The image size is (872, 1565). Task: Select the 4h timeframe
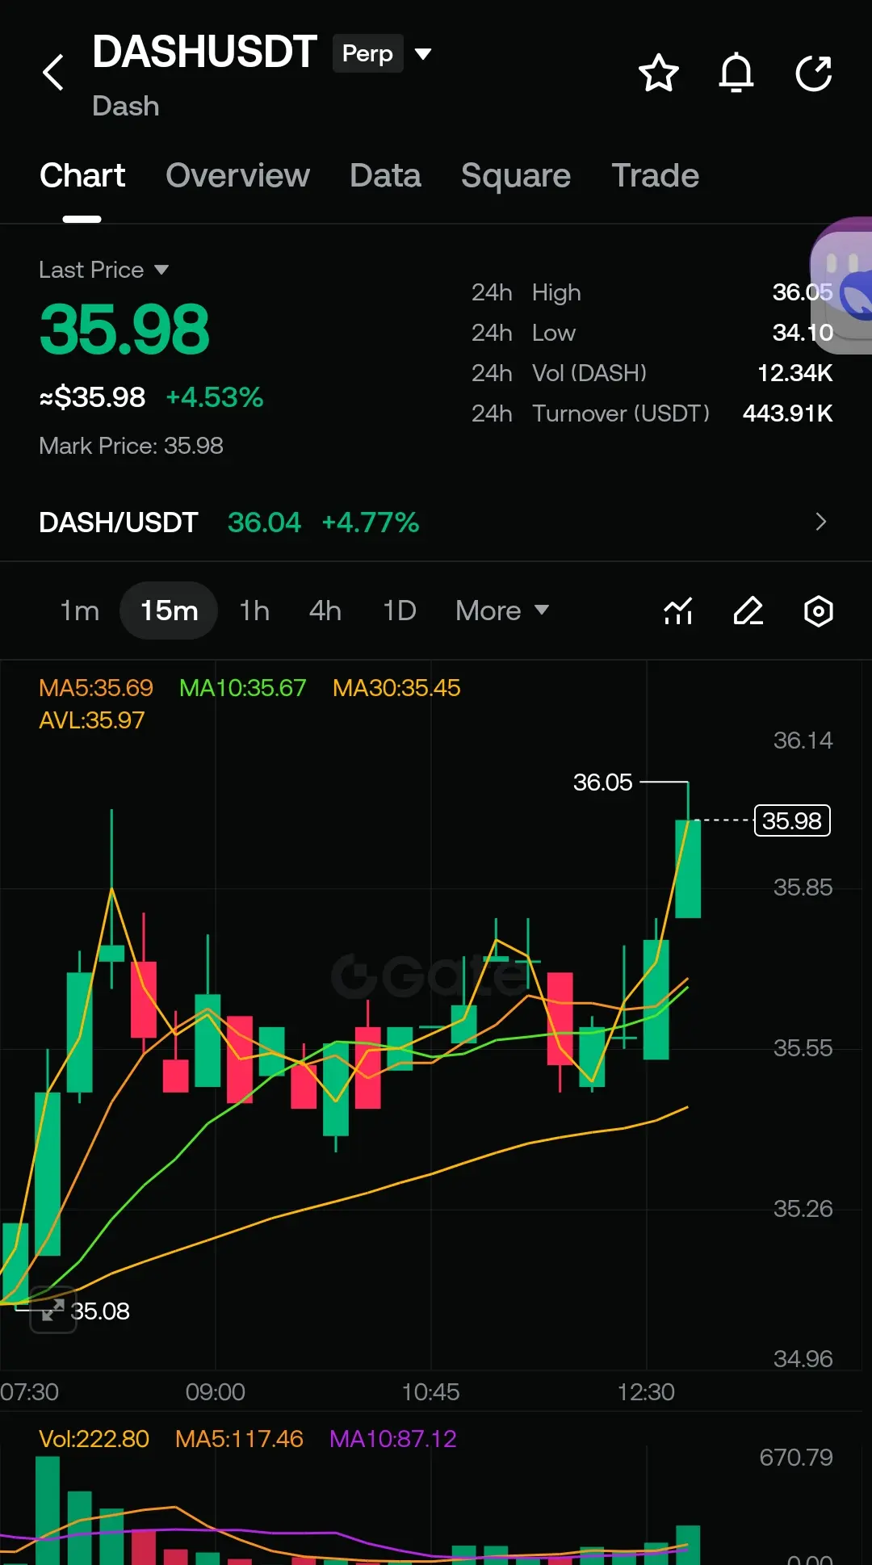[325, 610]
